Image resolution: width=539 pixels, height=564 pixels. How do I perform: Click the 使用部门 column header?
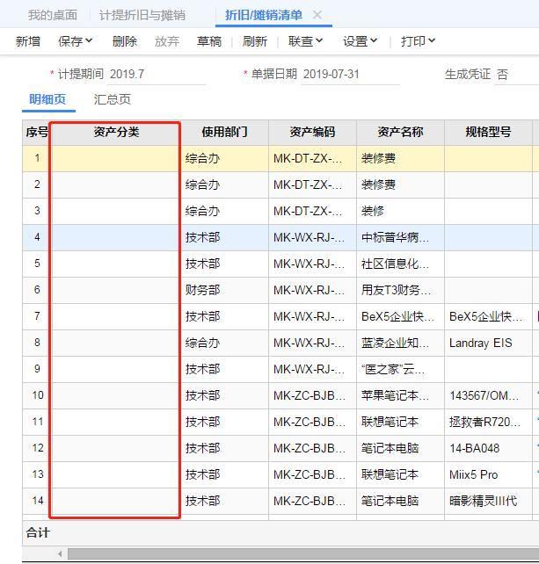[x=224, y=132]
